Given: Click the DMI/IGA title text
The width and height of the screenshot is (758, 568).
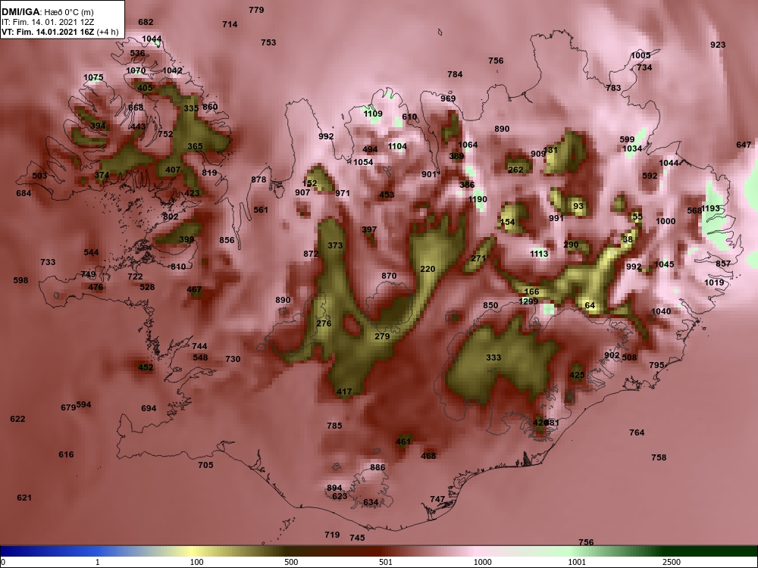Looking at the screenshot, I should (20, 11).
